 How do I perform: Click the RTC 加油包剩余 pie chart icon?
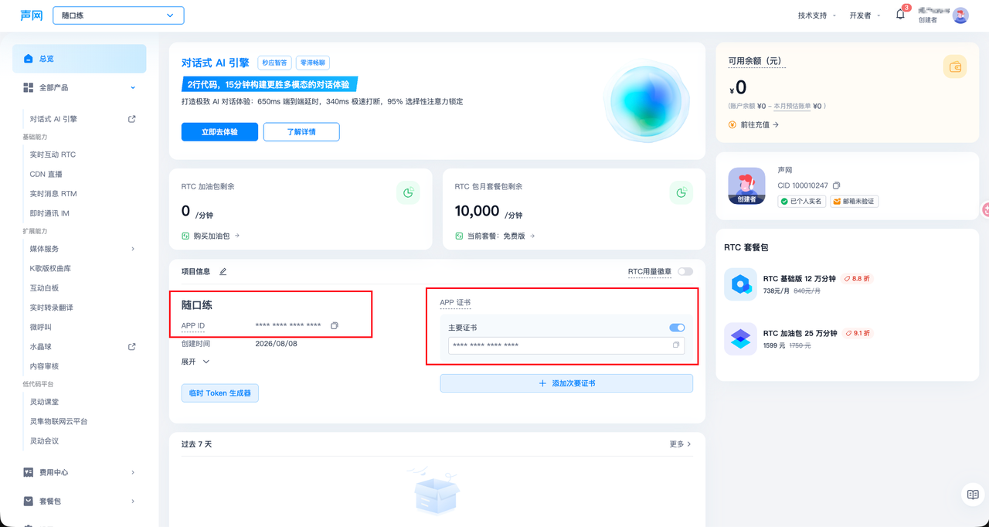(x=408, y=193)
